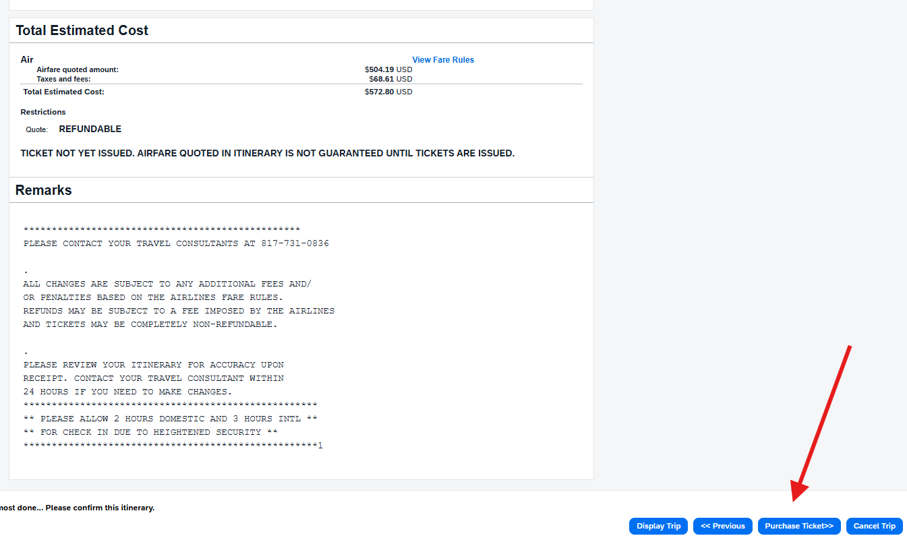This screenshot has width=907, height=538.
Task: Click the 'Total Estimated Cost:' row label
Action: (x=64, y=92)
